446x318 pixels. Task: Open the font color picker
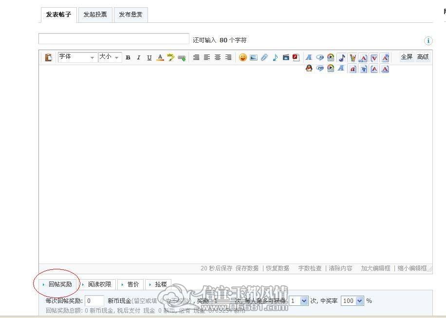pos(160,57)
